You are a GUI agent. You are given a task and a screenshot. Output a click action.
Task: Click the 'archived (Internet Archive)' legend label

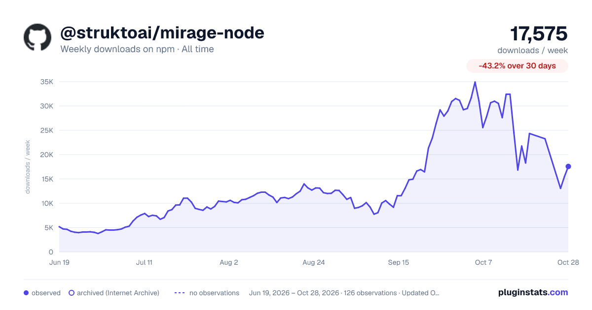(x=118, y=293)
